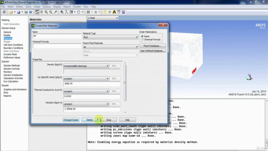Click the Zoom In magnifier icon
The height and width of the screenshot is (151, 268).
46,12
